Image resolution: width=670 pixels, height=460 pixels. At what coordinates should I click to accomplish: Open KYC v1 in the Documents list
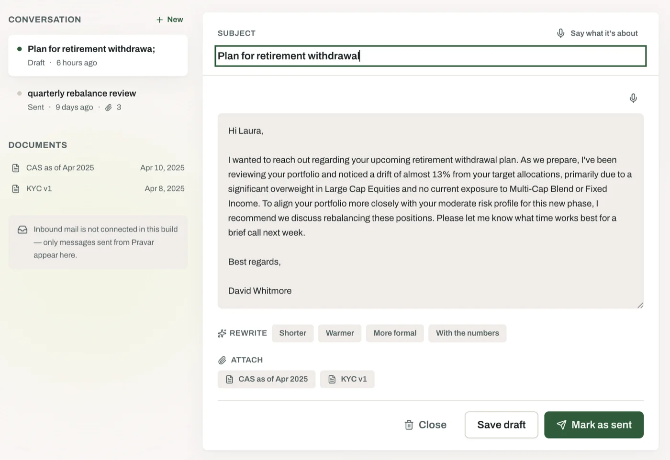[98, 189]
